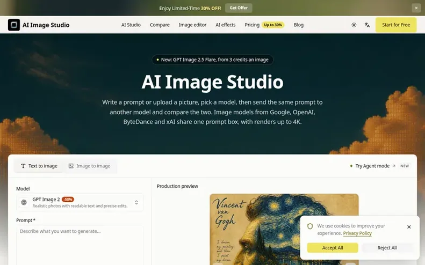Click the arrow icon after Try Agent mode

[393, 166]
